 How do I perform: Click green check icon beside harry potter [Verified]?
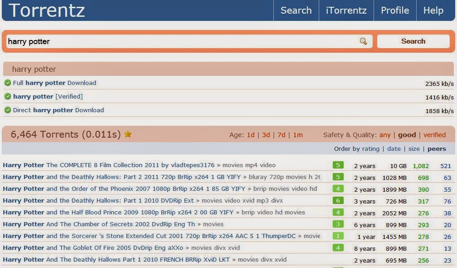[x=8, y=96]
